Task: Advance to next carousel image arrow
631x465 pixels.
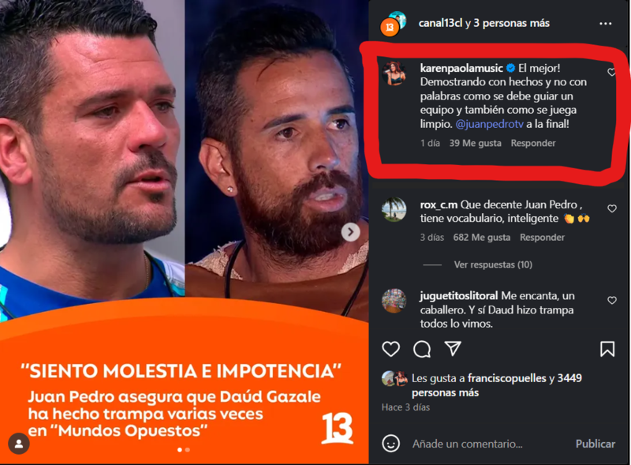Action: pos(350,232)
